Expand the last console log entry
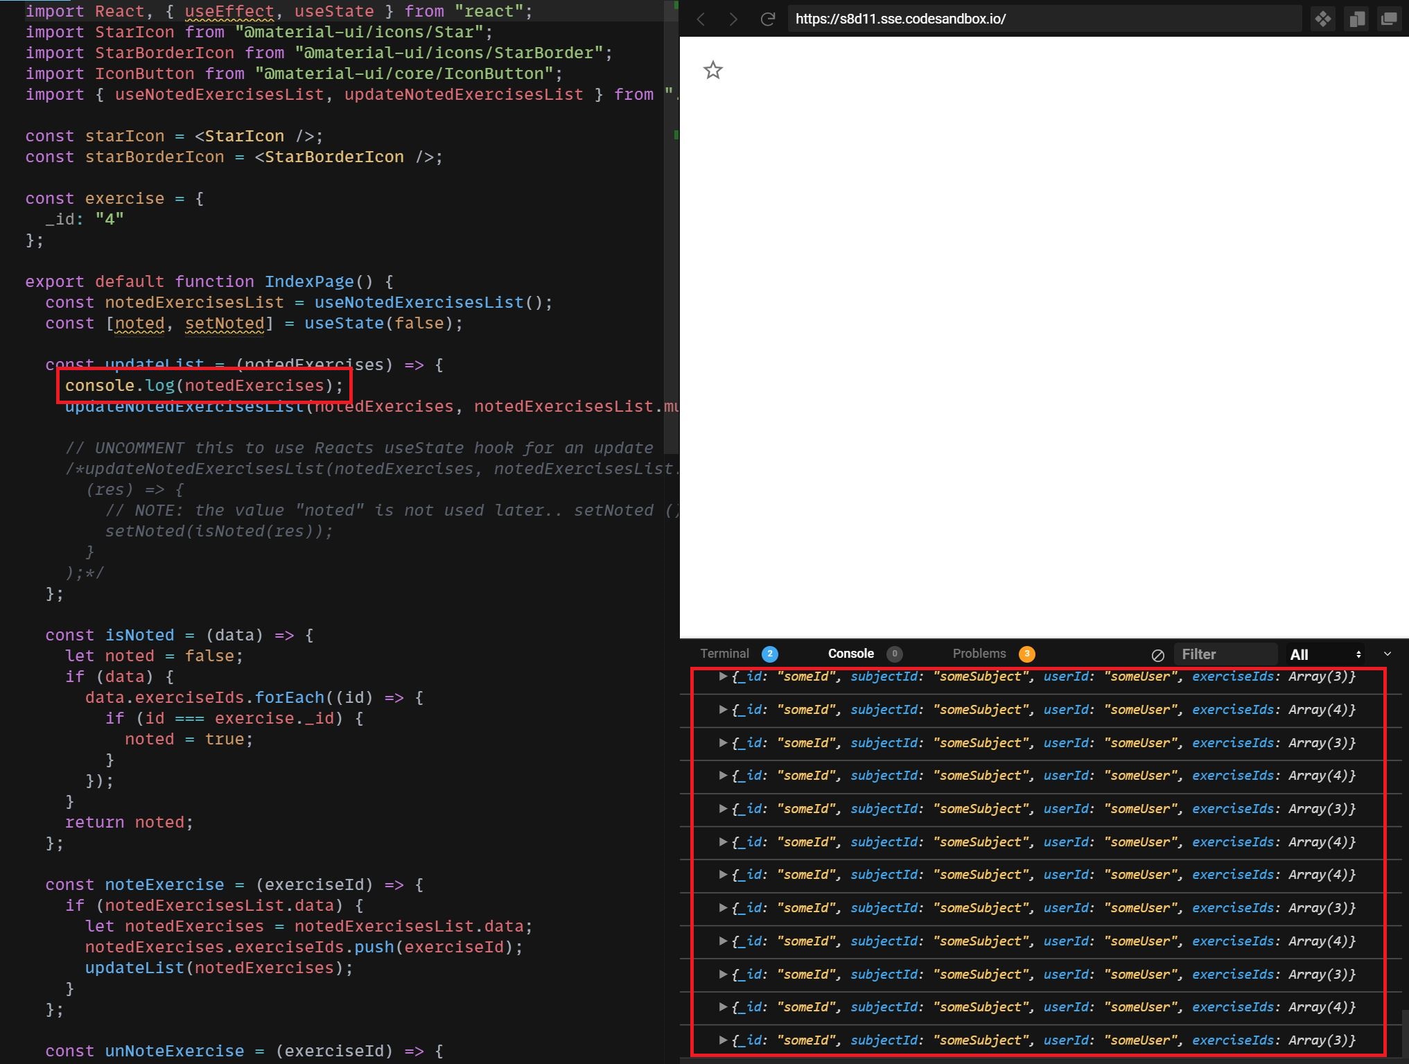 pyautogui.click(x=722, y=1040)
